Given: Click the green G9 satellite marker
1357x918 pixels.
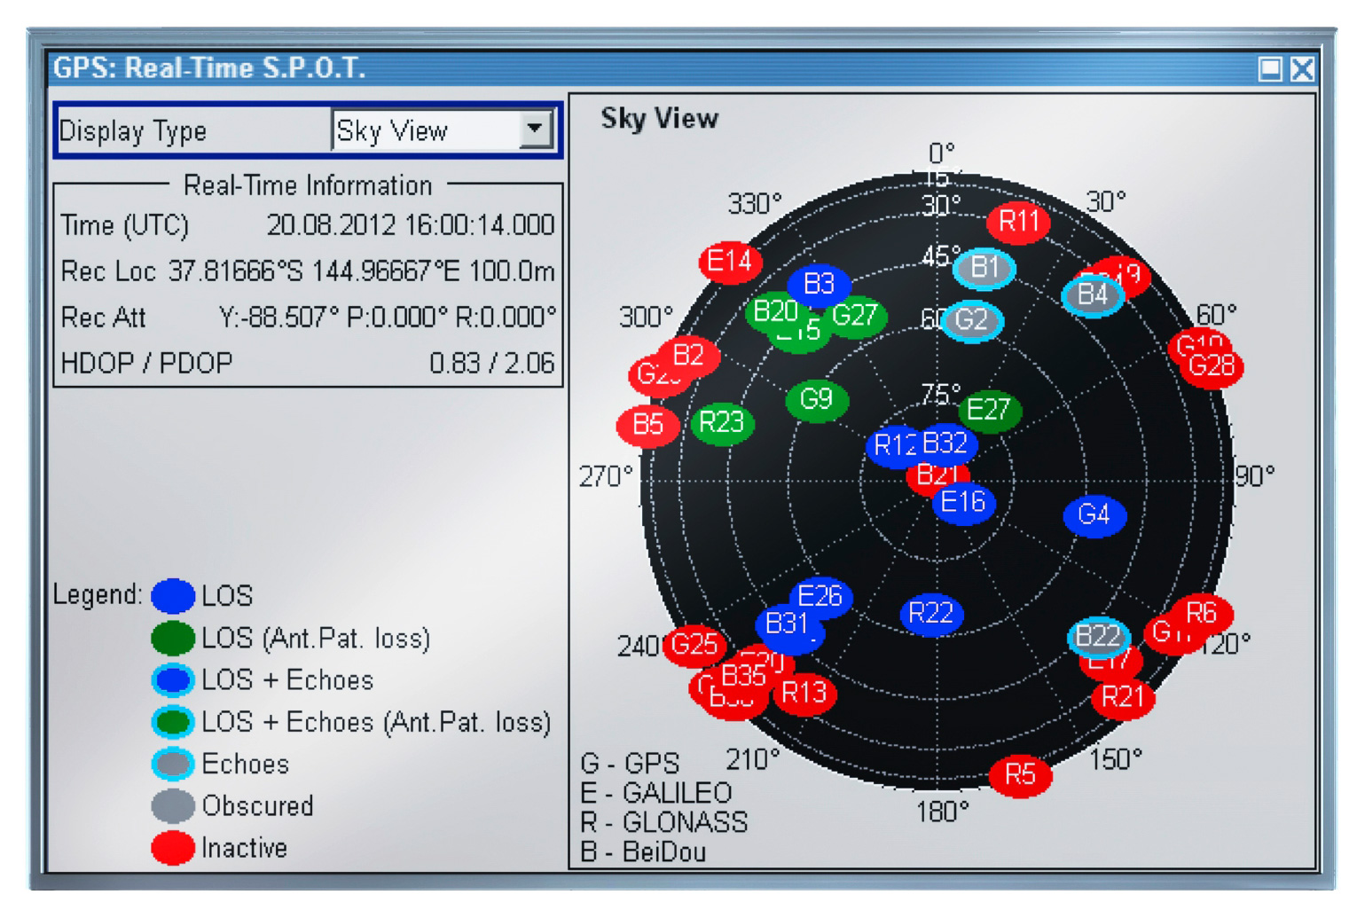Looking at the screenshot, I should [816, 400].
